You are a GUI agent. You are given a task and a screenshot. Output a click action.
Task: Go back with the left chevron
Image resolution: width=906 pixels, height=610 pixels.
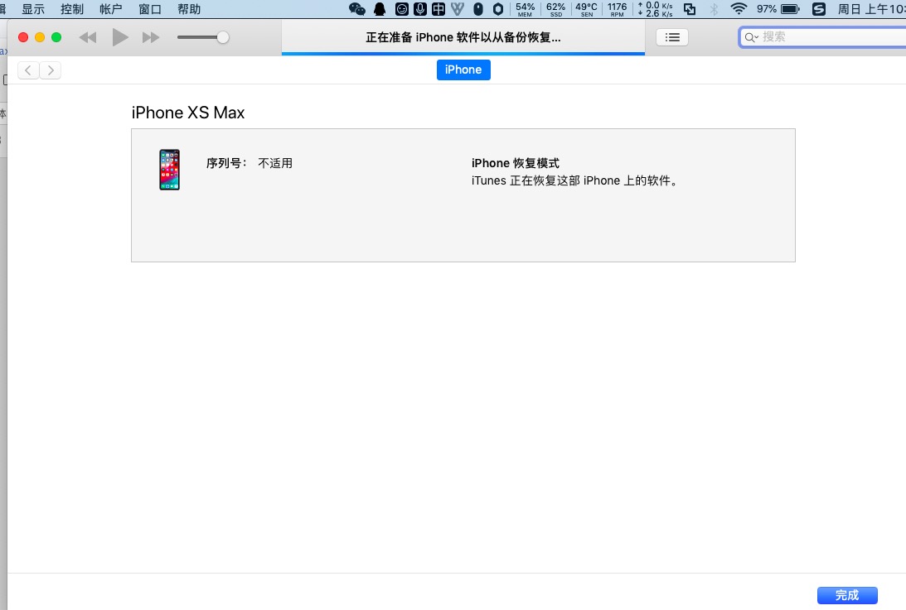pyautogui.click(x=28, y=70)
